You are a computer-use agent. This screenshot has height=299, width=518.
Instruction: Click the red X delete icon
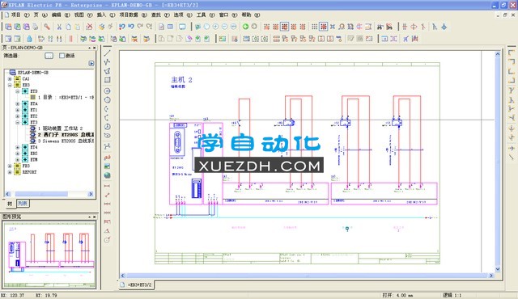(x=89, y=27)
